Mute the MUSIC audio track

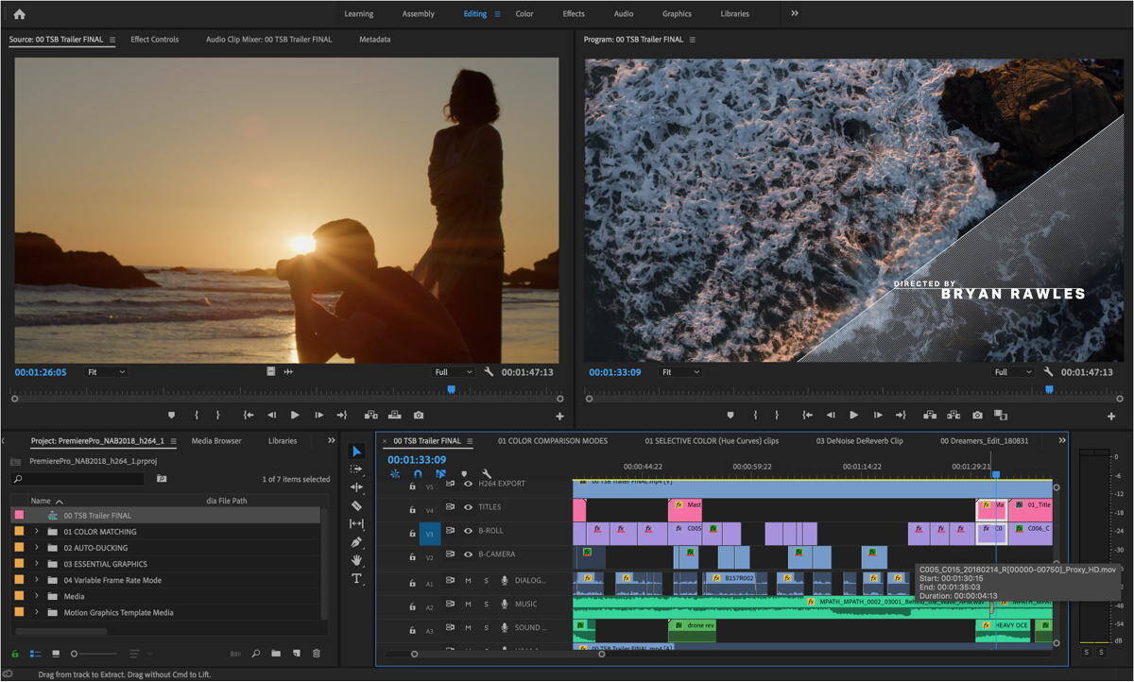[468, 604]
